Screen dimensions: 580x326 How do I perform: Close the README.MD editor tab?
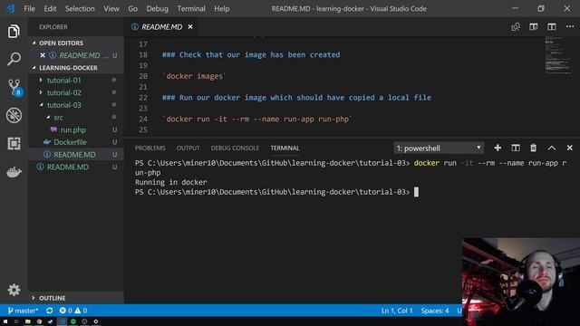[x=190, y=27]
